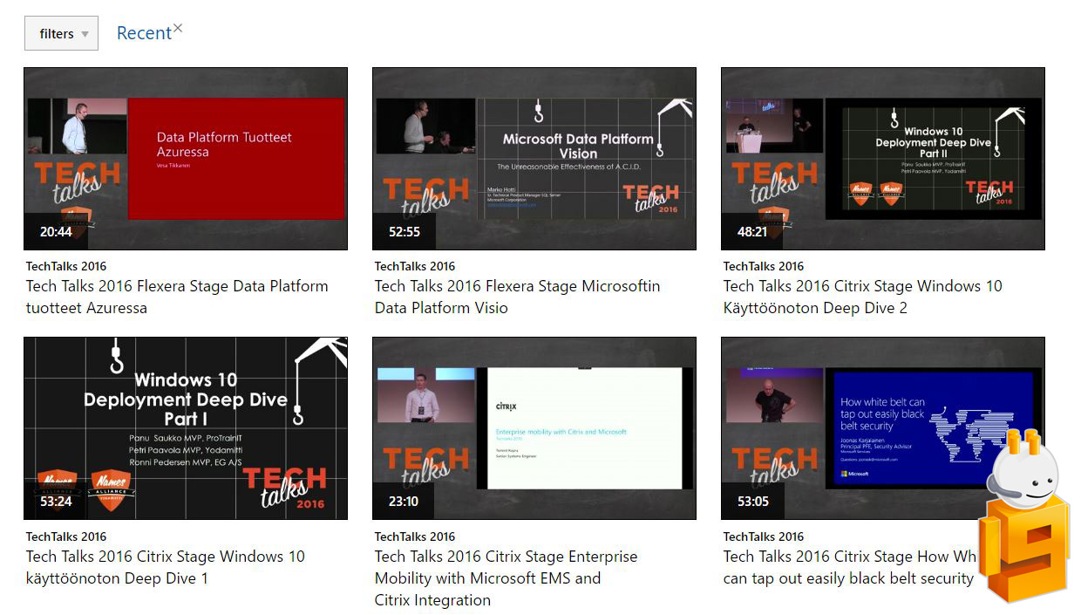Open Microsoft Data Platform Vision video thumbnail

(x=534, y=159)
